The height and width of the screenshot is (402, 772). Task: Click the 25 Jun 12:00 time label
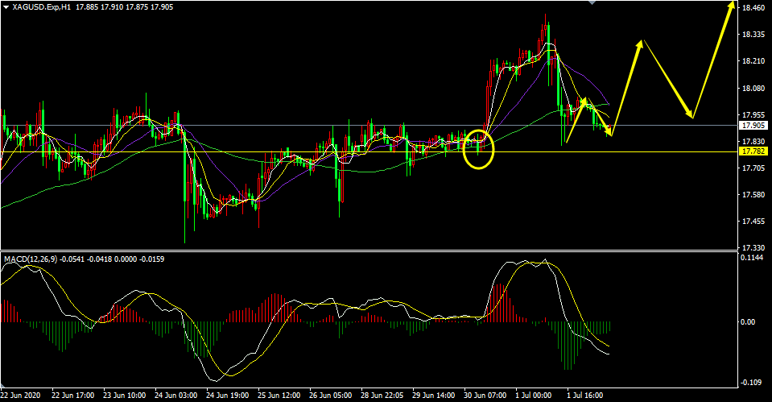point(279,395)
